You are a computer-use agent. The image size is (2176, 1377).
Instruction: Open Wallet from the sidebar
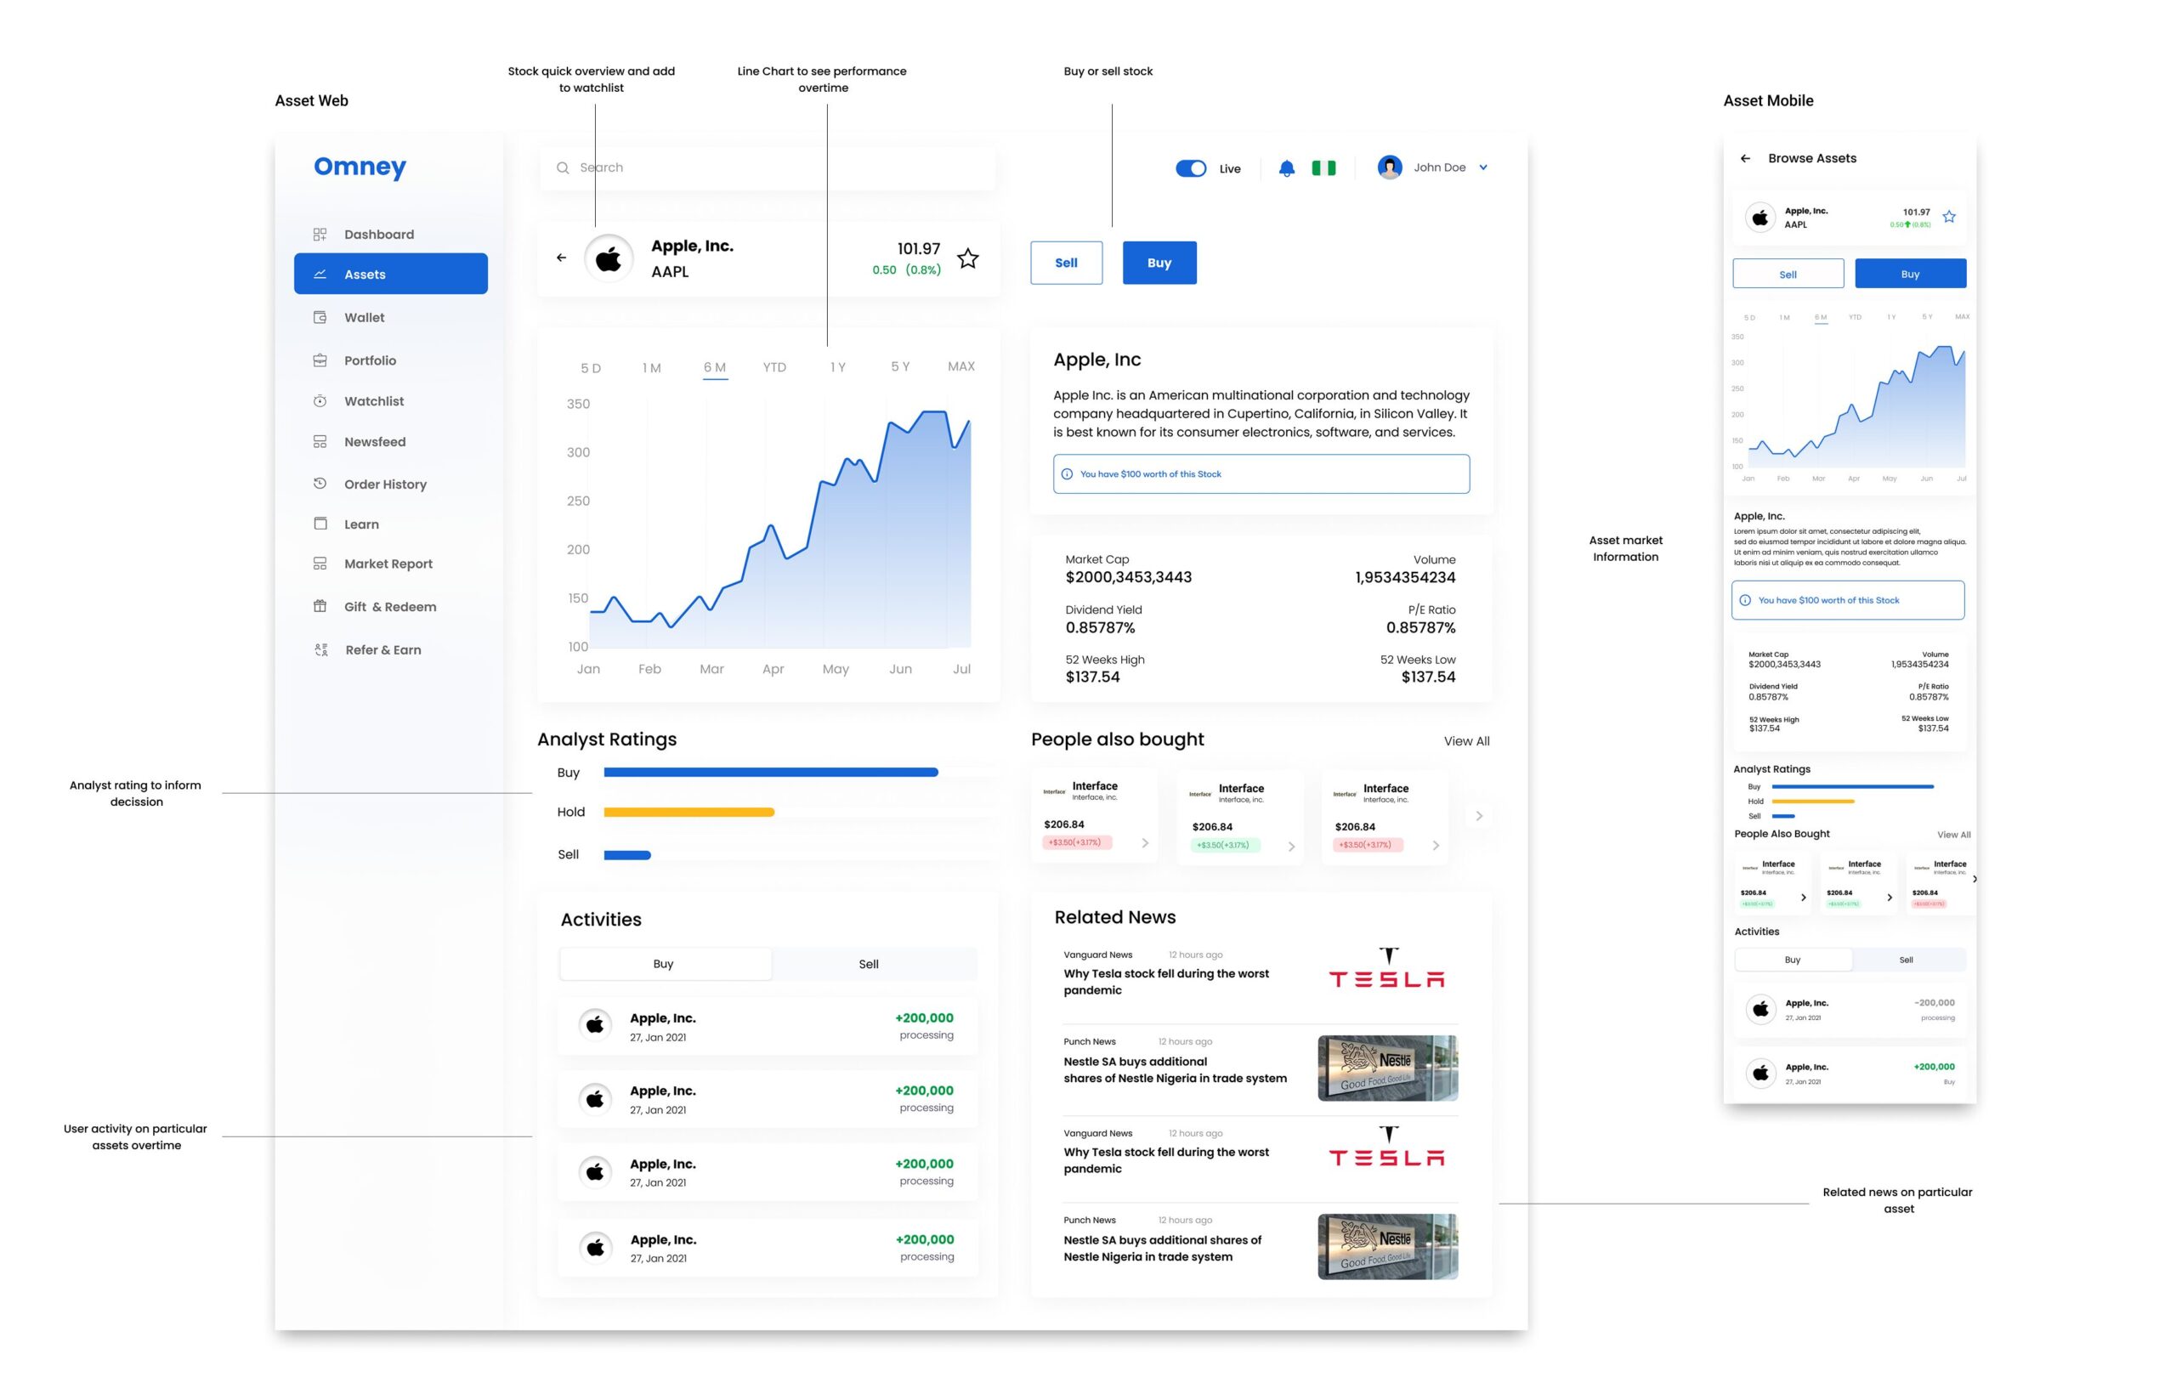[364, 317]
